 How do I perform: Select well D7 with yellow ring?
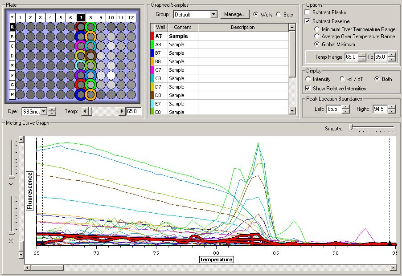click(81, 56)
